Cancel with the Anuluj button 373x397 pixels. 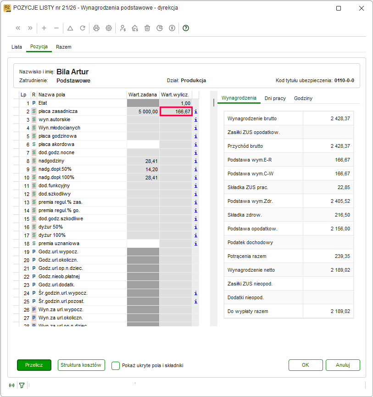(343, 365)
